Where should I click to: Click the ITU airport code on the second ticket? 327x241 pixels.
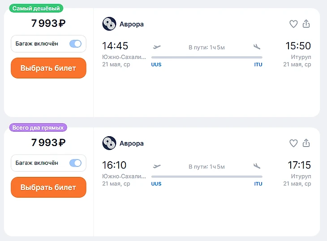point(258,184)
